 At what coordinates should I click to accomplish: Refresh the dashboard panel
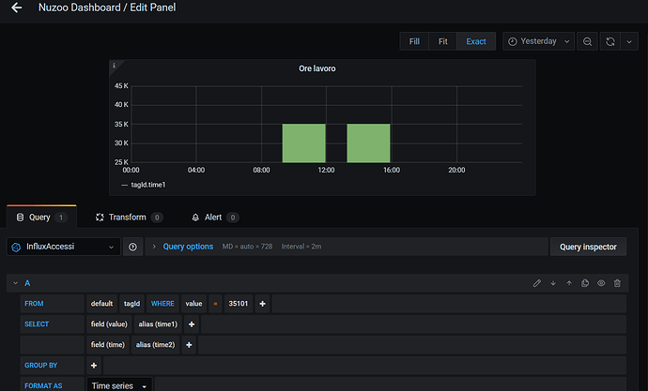(x=610, y=41)
